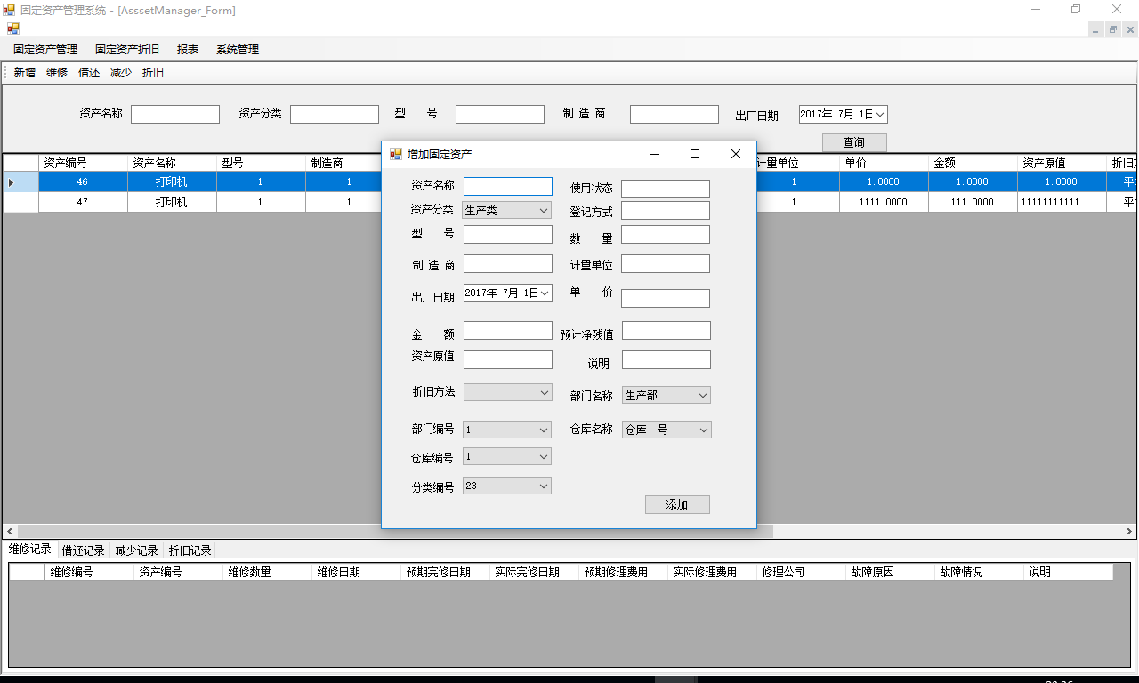The image size is (1139, 683).
Task: Click the dialog's 资产原值 text box
Action: pos(508,359)
